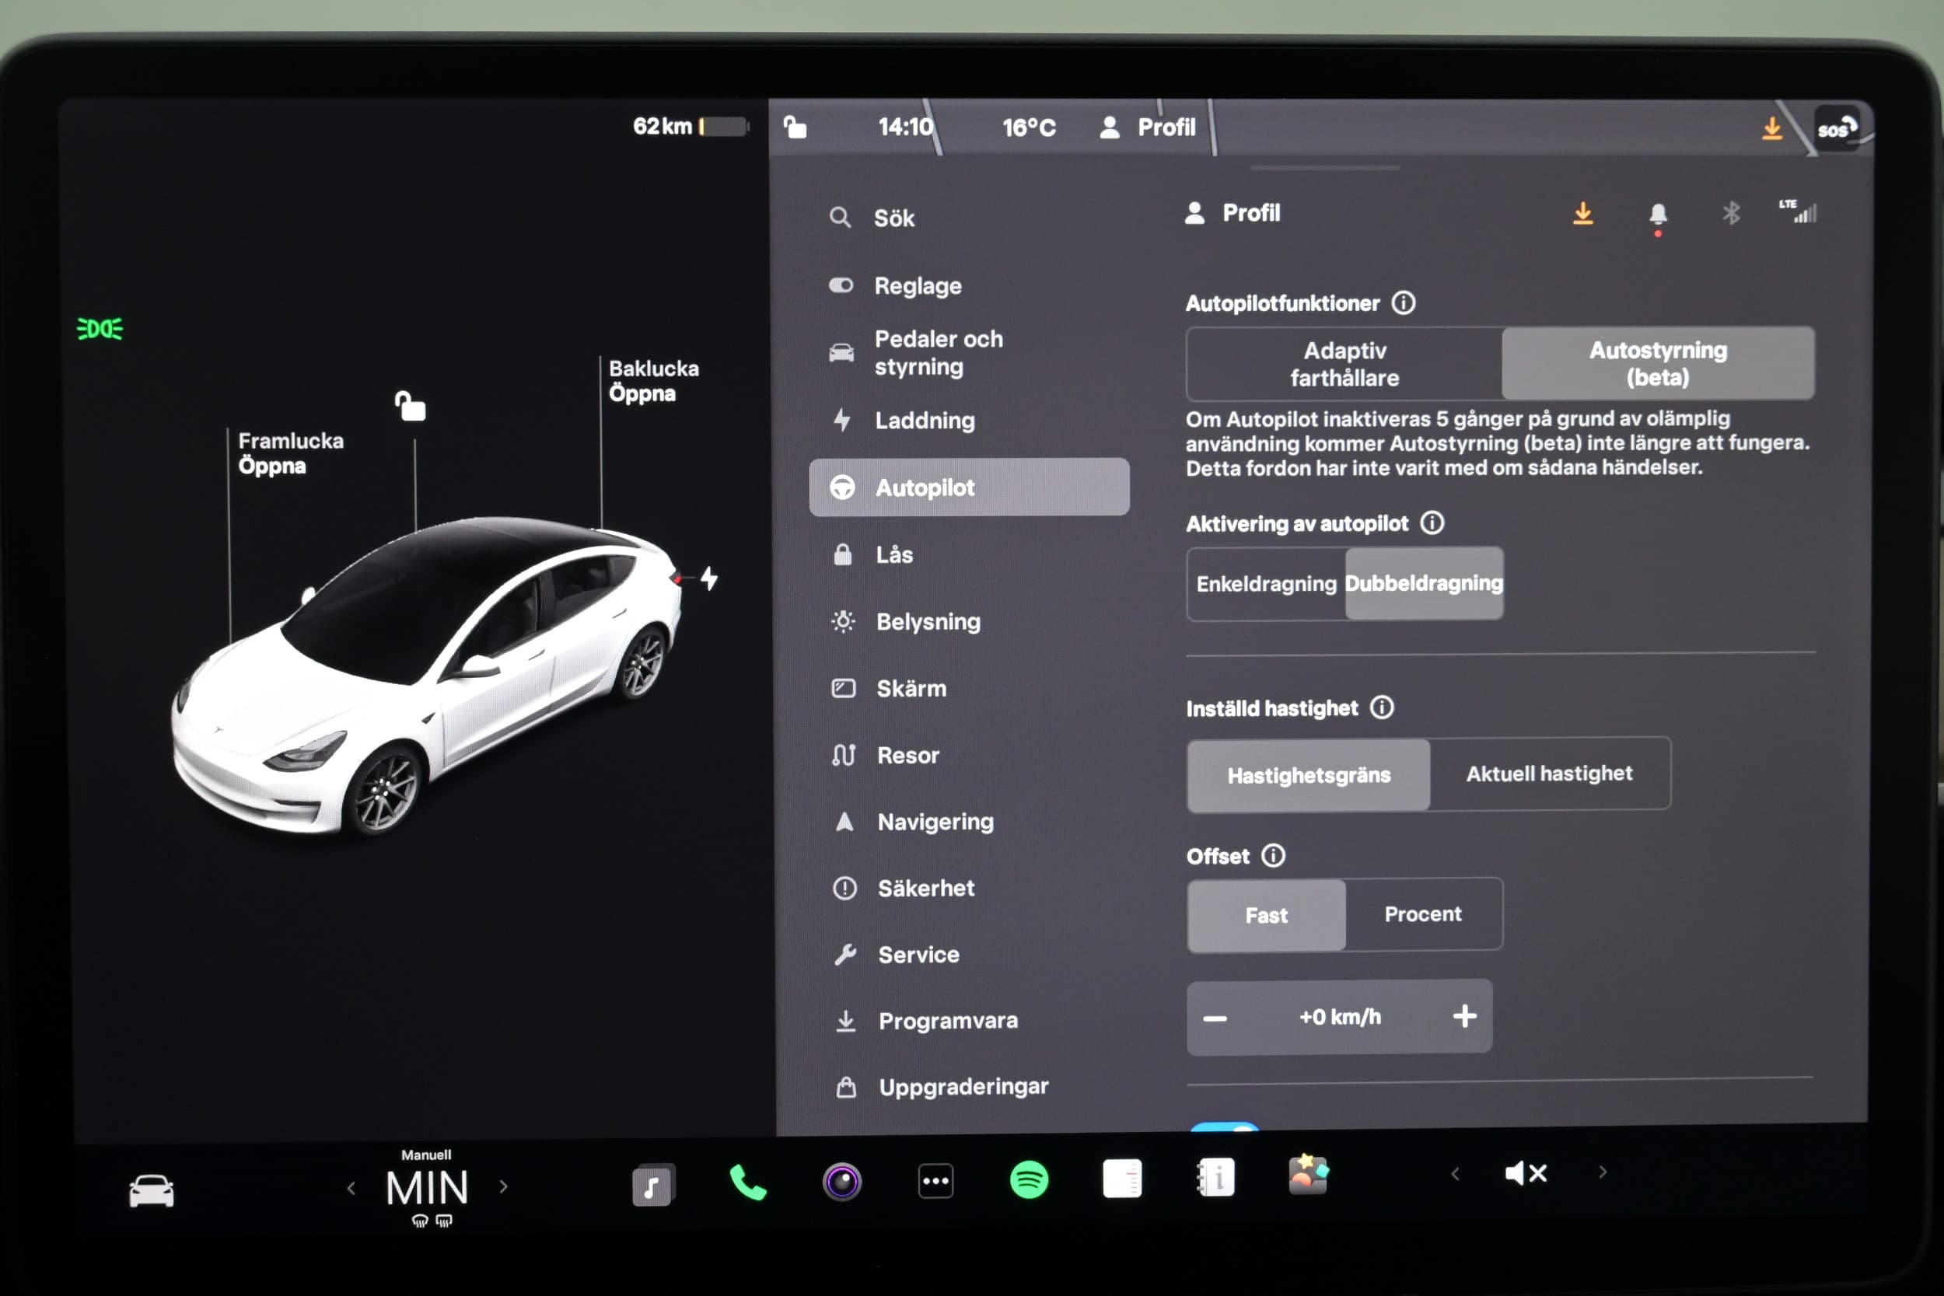
Task: Tap the LTE signal indicator
Action: tap(1799, 211)
